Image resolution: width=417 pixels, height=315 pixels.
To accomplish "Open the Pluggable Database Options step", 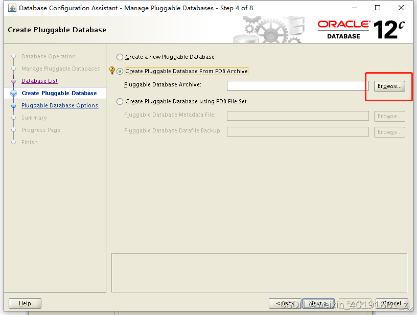I will click(60, 105).
